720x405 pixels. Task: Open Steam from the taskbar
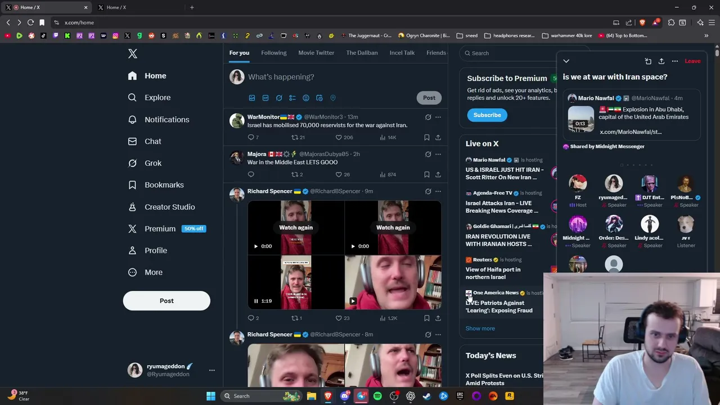click(427, 396)
